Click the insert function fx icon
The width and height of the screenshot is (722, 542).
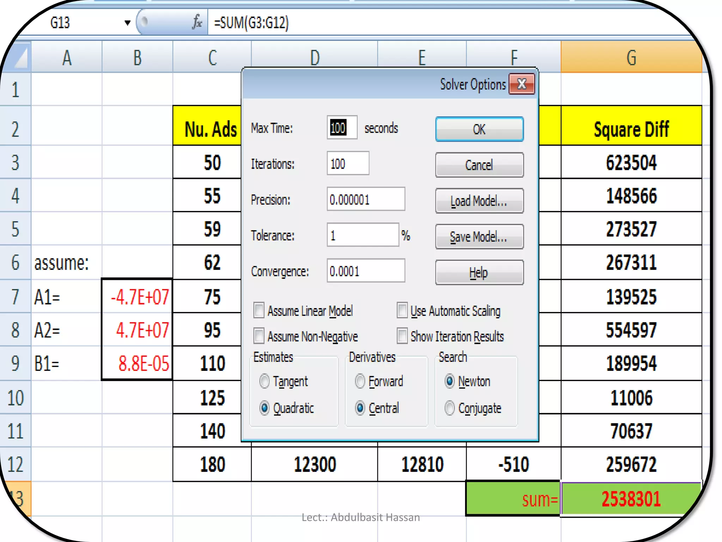click(x=197, y=22)
